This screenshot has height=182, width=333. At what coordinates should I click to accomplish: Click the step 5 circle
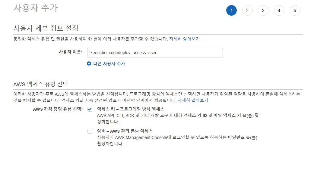[x=295, y=11]
